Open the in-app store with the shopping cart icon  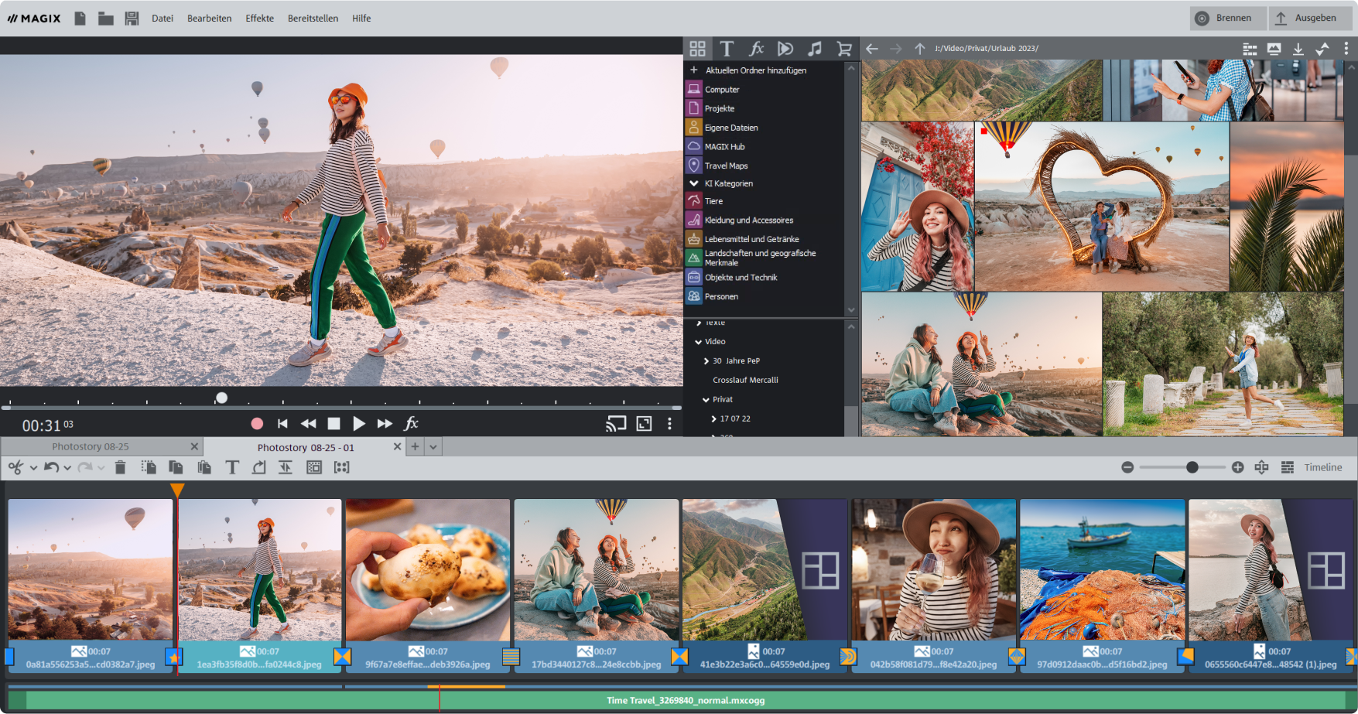(843, 48)
